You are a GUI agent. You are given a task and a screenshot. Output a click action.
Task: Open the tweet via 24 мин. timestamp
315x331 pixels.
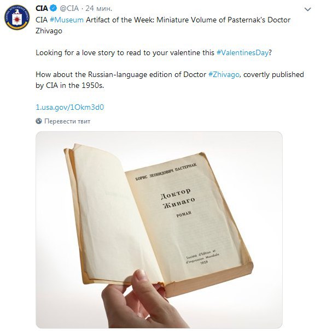pyautogui.click(x=99, y=8)
